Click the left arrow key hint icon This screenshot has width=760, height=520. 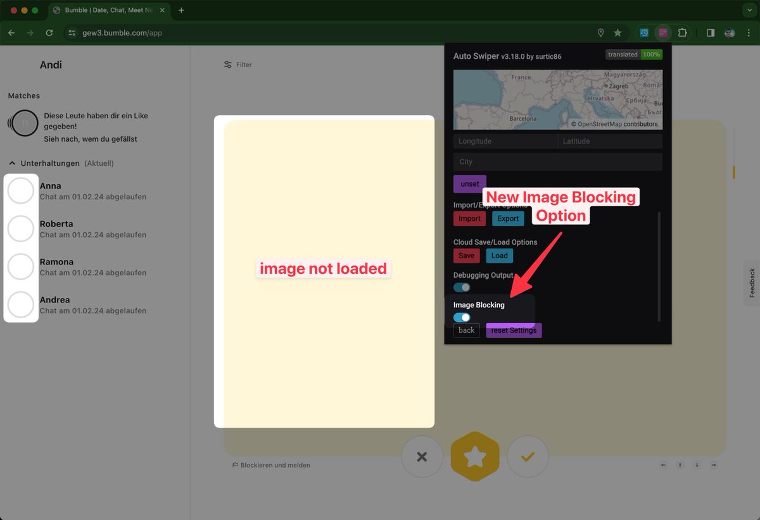(663, 465)
